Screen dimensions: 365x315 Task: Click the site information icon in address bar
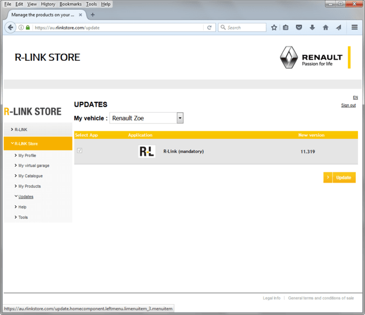pos(21,28)
